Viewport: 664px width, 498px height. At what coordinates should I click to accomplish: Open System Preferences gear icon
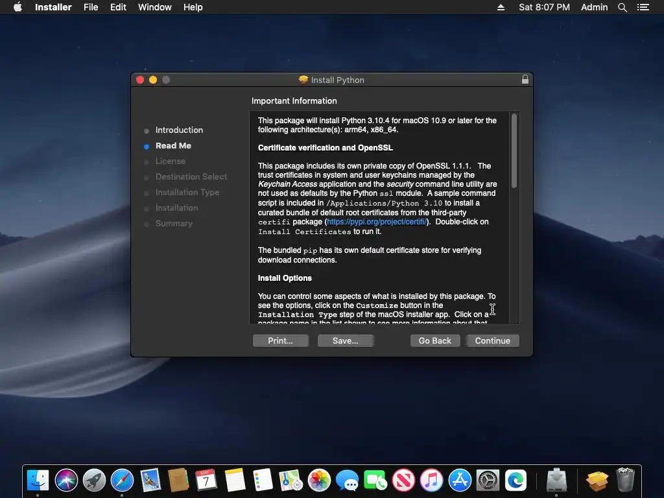pos(488,480)
